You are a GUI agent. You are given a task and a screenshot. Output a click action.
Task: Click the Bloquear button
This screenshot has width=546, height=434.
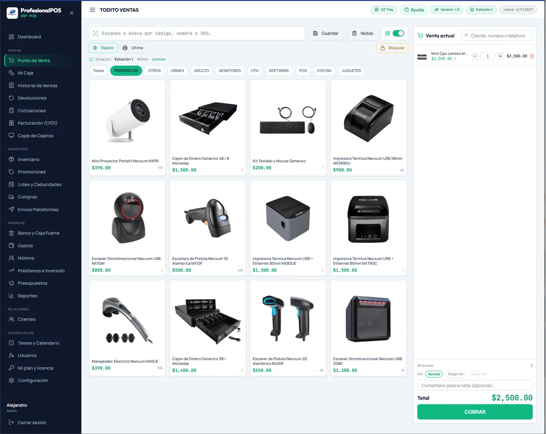point(392,48)
